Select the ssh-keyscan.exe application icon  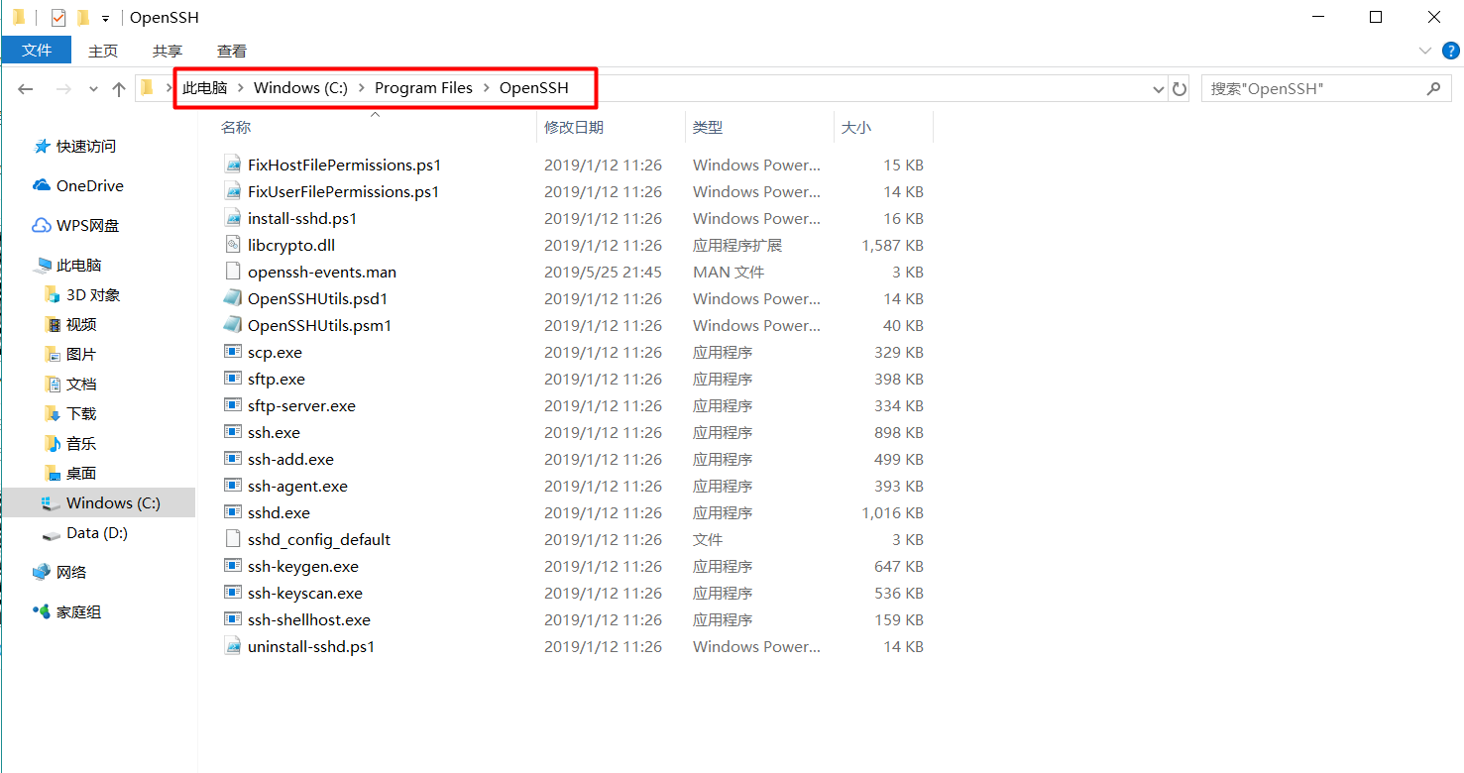pyautogui.click(x=233, y=593)
